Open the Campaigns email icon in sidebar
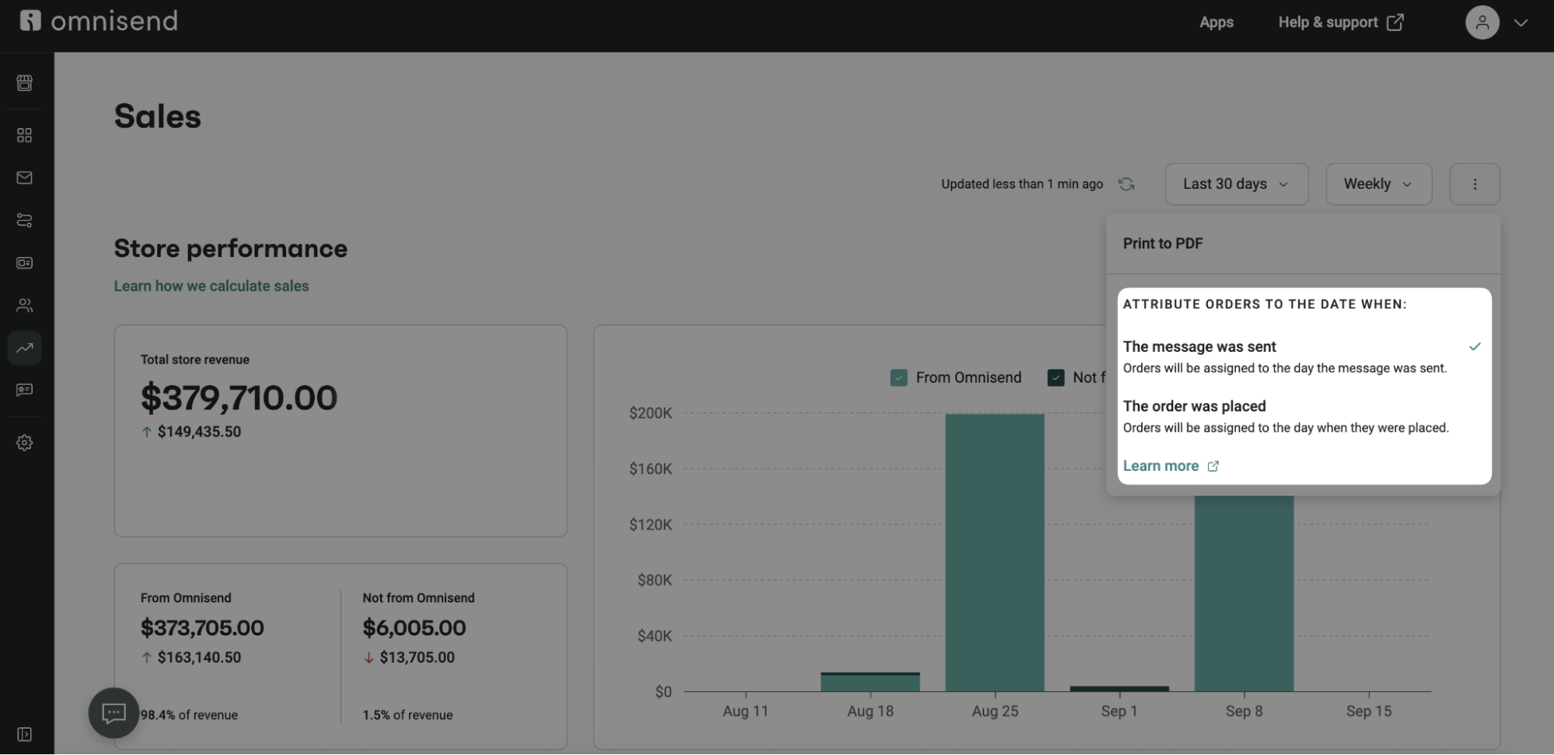Screen dimensions: 1554x755 tap(24, 177)
